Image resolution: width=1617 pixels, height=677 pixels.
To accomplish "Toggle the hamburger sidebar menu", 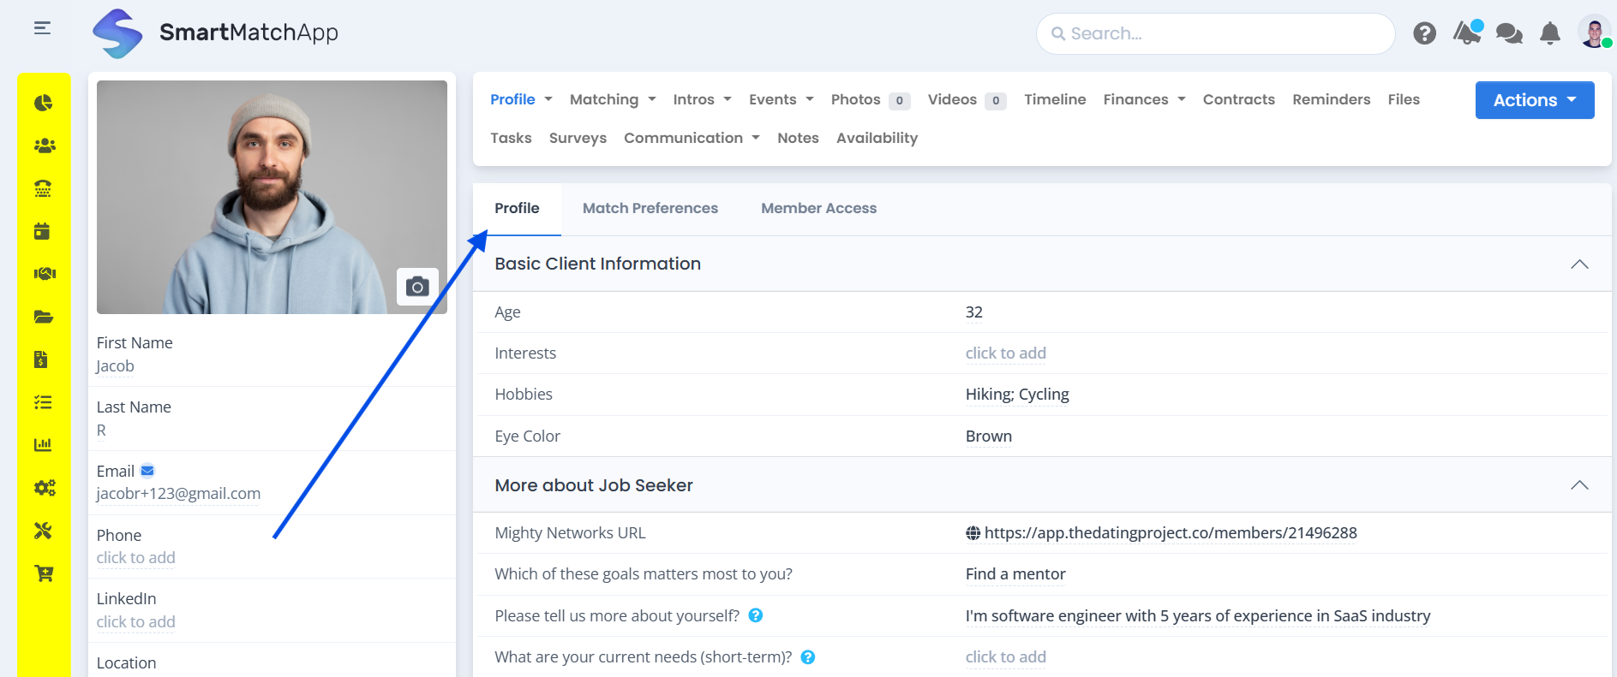I will (x=42, y=28).
